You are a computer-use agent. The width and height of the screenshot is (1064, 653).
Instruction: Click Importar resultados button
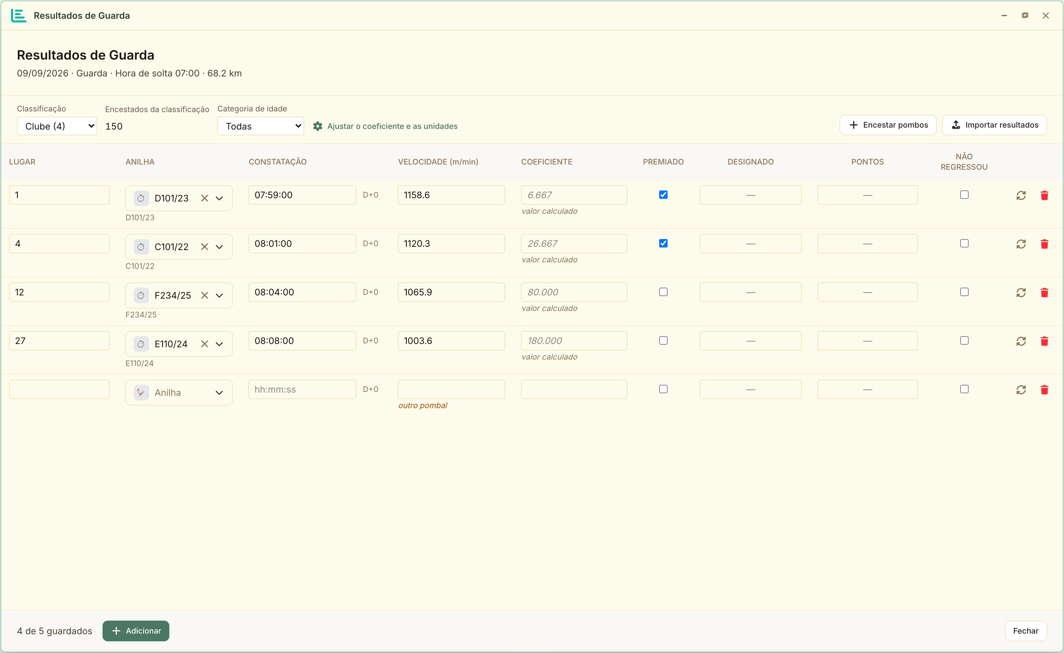(x=994, y=125)
